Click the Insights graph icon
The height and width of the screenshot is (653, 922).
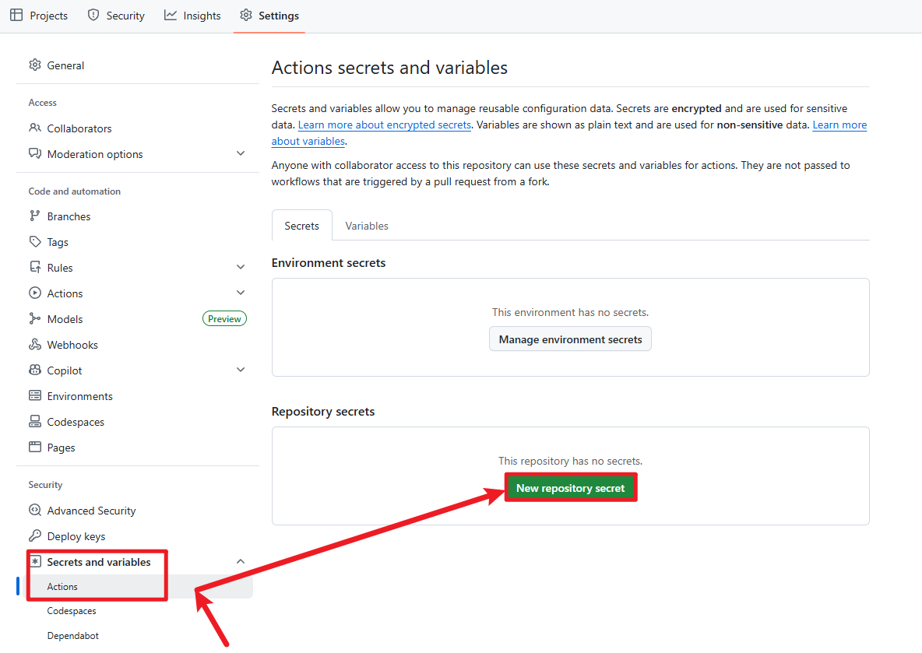pos(171,16)
